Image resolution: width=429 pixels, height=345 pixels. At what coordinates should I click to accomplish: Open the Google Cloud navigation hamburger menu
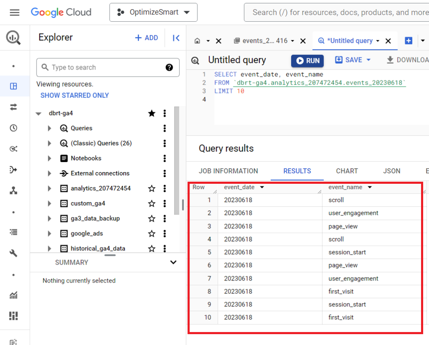(14, 12)
